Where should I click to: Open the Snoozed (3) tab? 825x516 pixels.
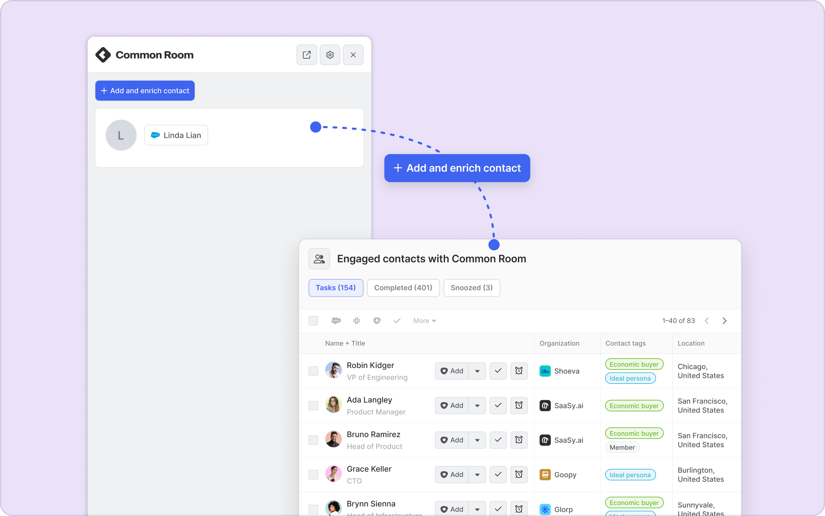(471, 288)
